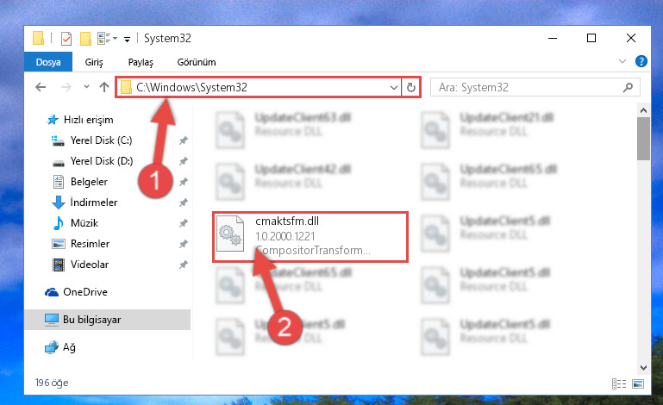The height and width of the screenshot is (405, 663).
Task: Click the Up one level arrow
Action: [x=104, y=87]
